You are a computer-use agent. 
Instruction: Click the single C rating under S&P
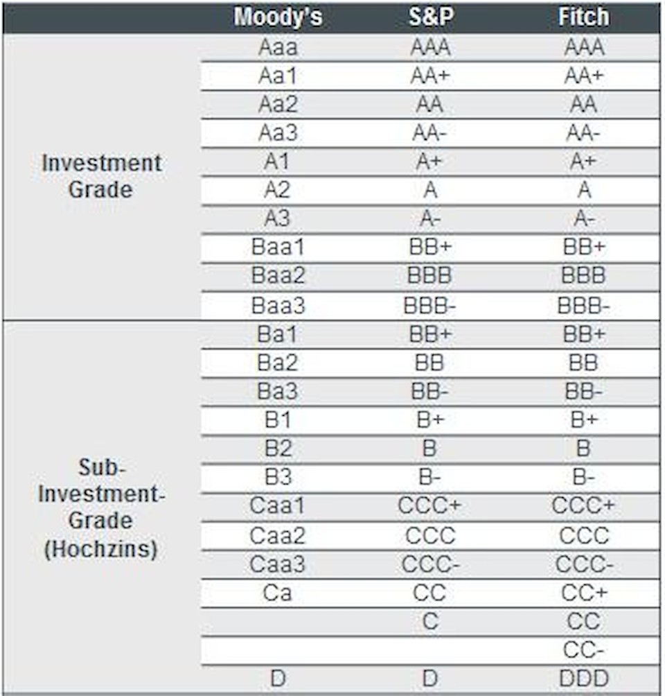[x=430, y=622]
